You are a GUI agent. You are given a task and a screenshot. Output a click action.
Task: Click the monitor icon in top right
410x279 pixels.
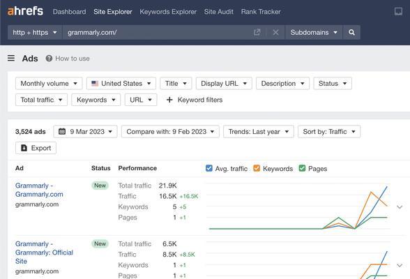(x=398, y=11)
